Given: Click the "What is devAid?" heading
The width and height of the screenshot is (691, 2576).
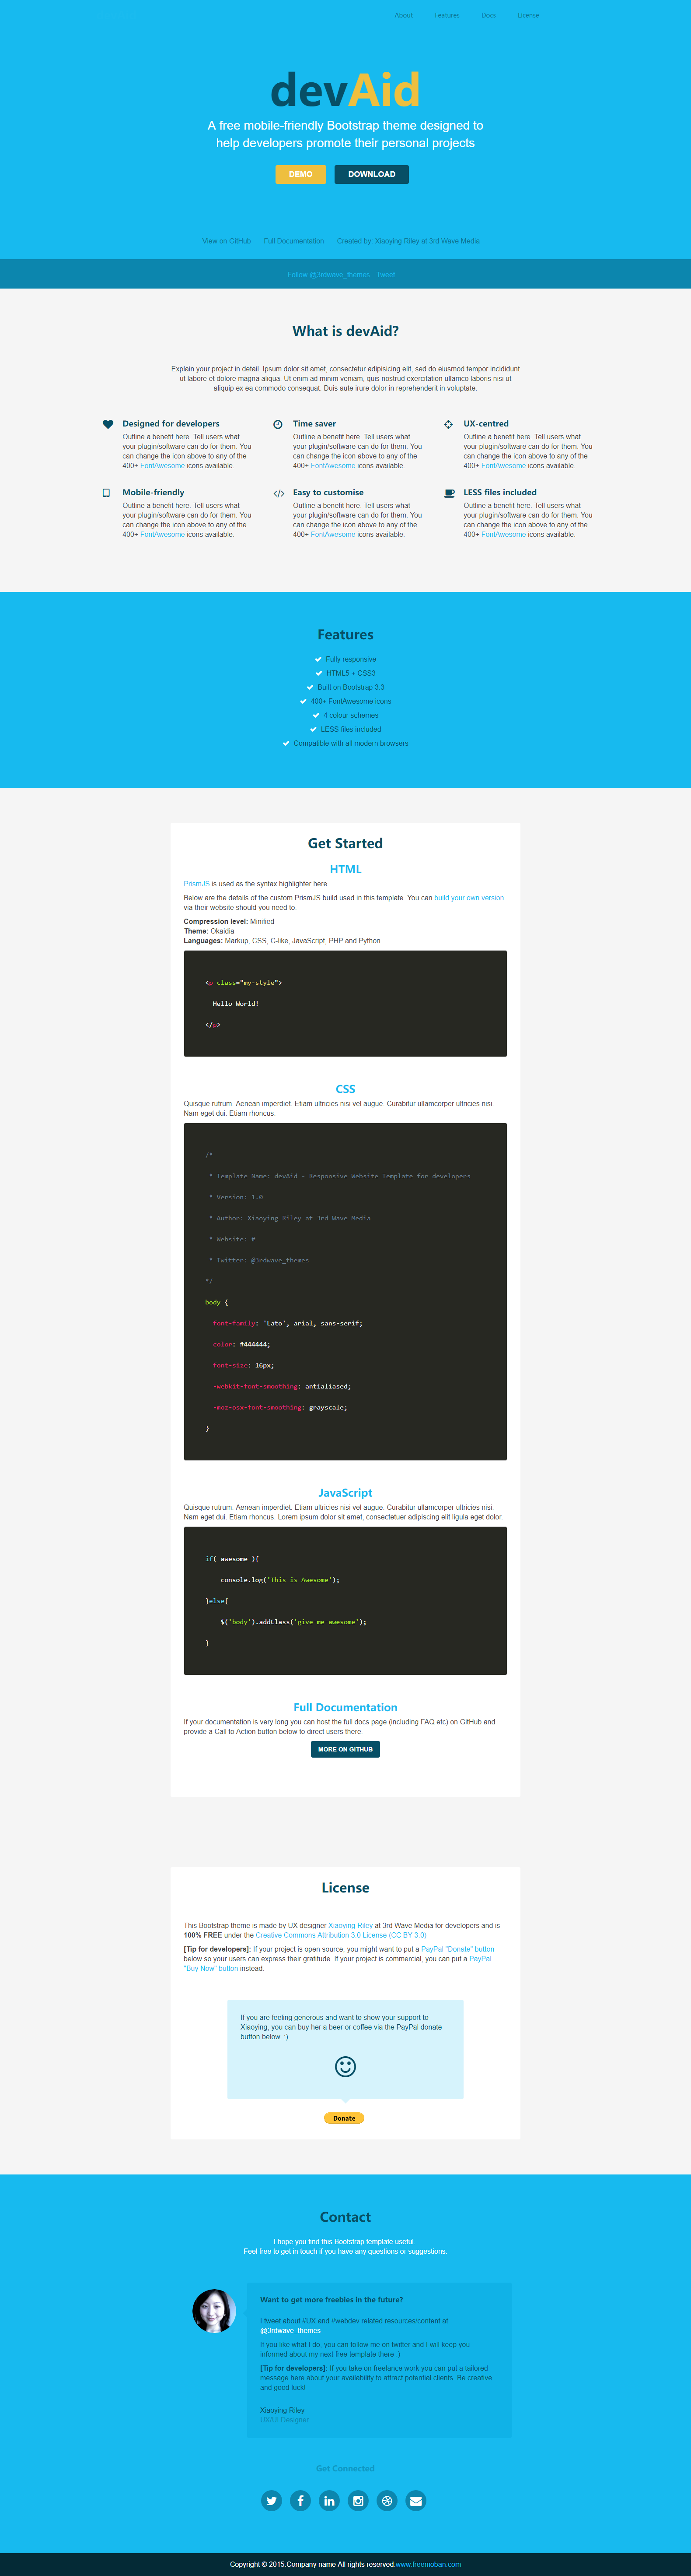Looking at the screenshot, I should (x=345, y=331).
